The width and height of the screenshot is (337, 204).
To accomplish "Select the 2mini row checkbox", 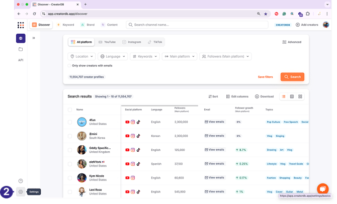I will (x=70, y=136).
